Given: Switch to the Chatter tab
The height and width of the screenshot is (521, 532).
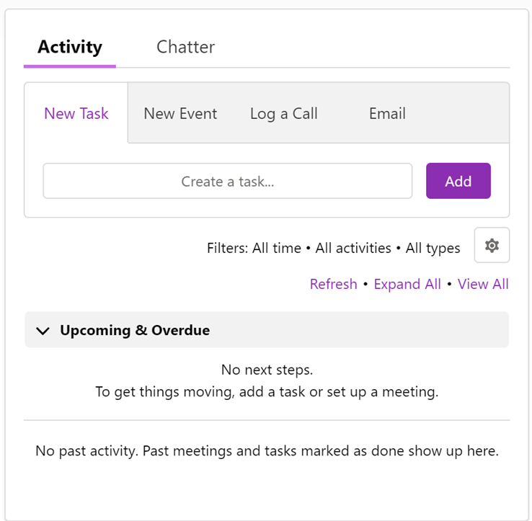Looking at the screenshot, I should point(185,47).
